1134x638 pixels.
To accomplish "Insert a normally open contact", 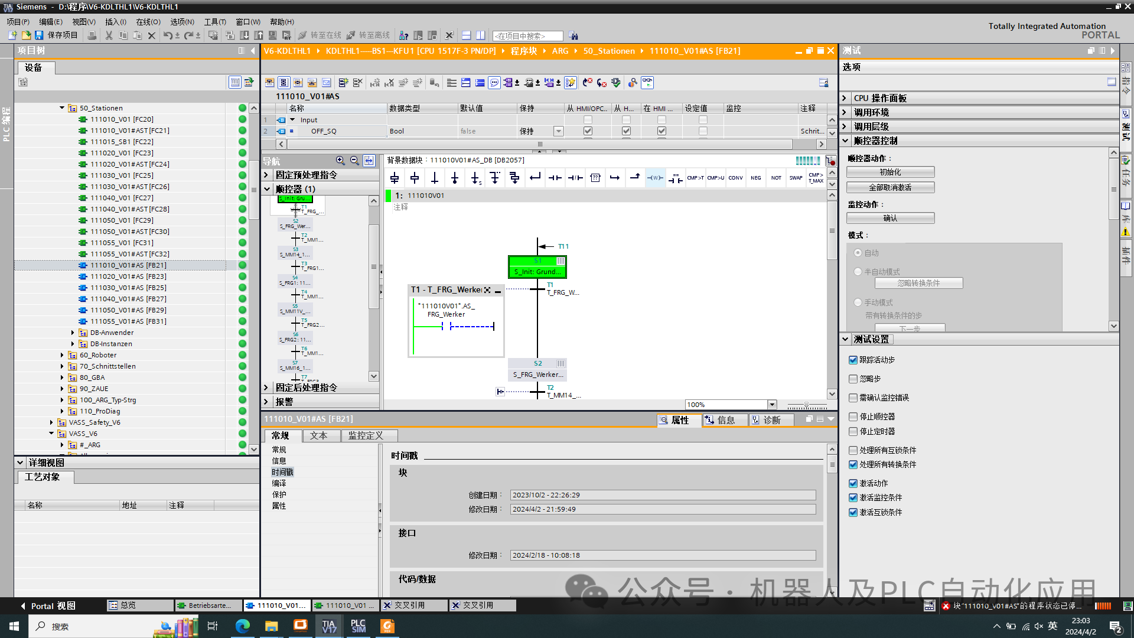I will click(555, 178).
